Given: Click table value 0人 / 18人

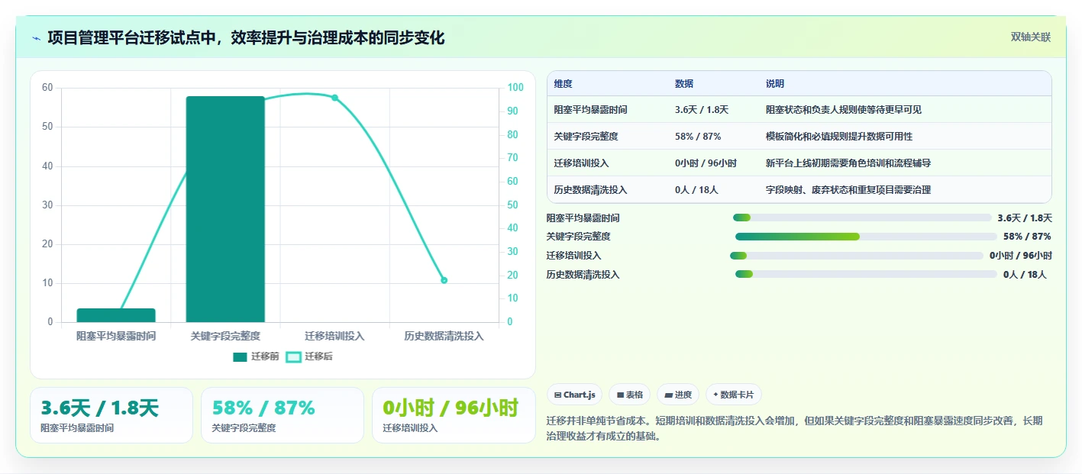Looking at the screenshot, I should coord(696,190).
